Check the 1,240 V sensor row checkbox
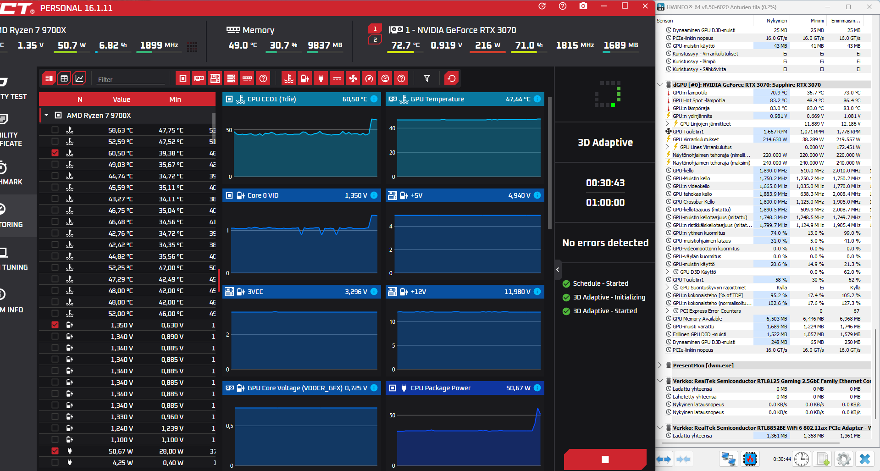The image size is (880, 471). pyautogui.click(x=55, y=428)
